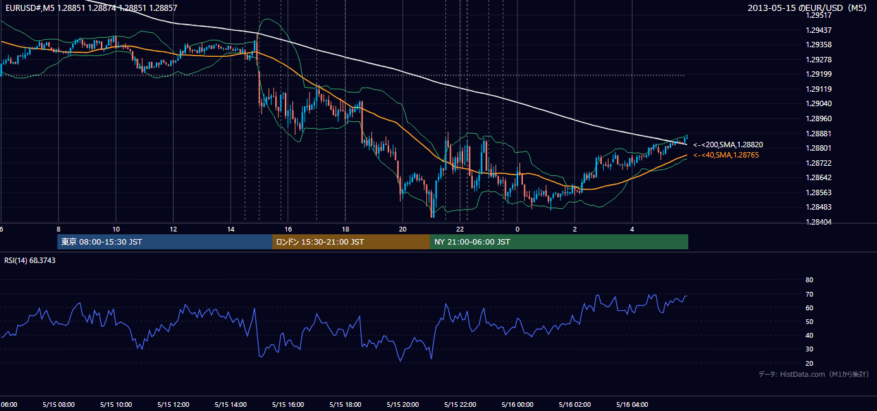Click RSI scale value 70

pos(809,295)
